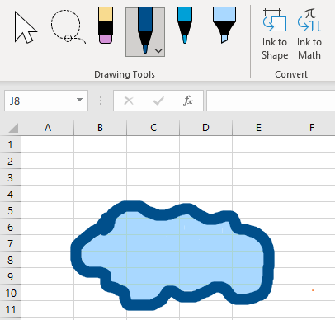Click the three-dot formula bar resize handle

tap(101, 101)
